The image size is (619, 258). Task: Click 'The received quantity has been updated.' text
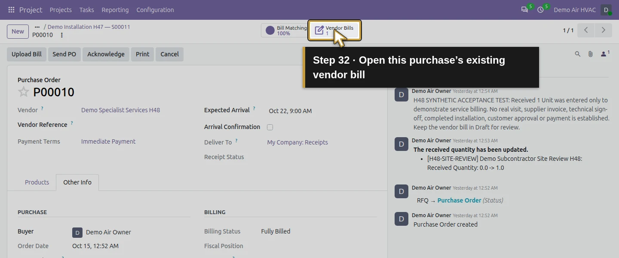pos(471,150)
